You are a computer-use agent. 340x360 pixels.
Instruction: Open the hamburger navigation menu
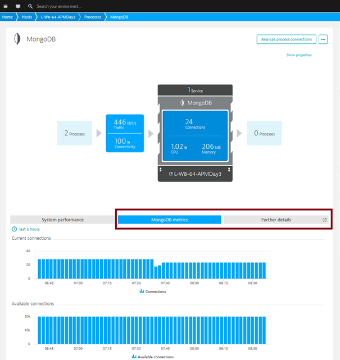tap(6, 6)
